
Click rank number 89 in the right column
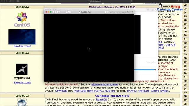185,69
